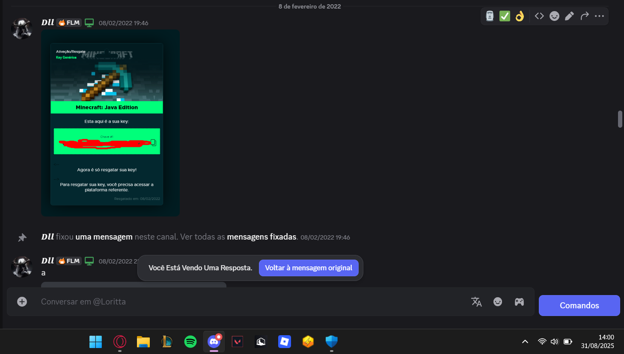
Task: Edit the message with the pencil icon
Action: [569, 16]
